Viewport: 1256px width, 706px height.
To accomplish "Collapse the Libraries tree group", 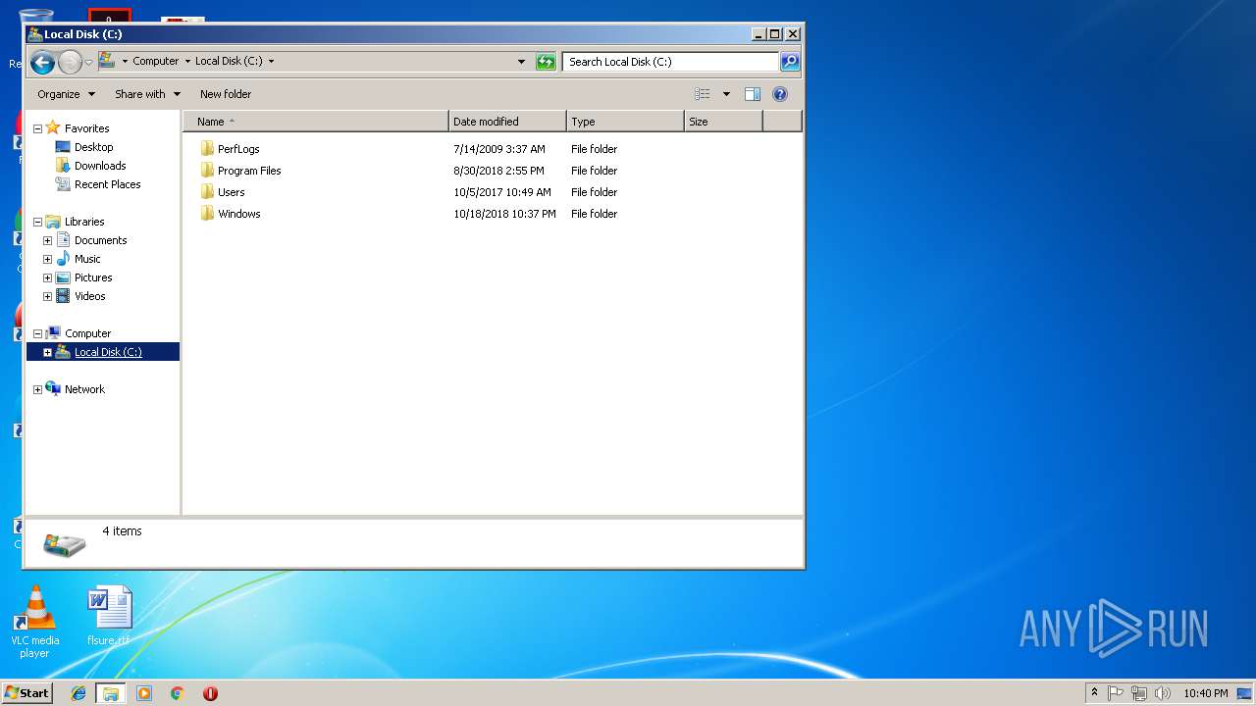I will point(37,222).
